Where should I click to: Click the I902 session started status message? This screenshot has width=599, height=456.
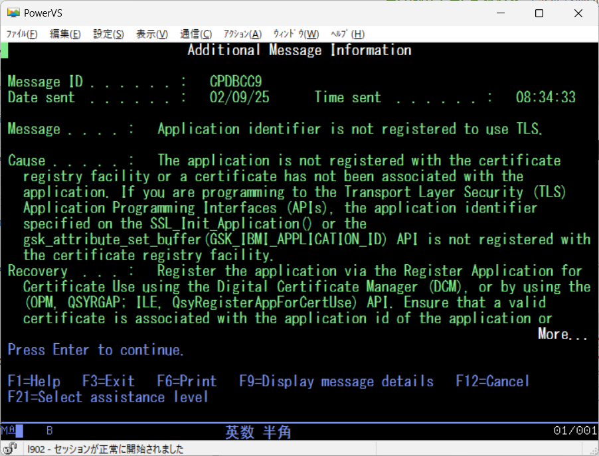pos(106,449)
